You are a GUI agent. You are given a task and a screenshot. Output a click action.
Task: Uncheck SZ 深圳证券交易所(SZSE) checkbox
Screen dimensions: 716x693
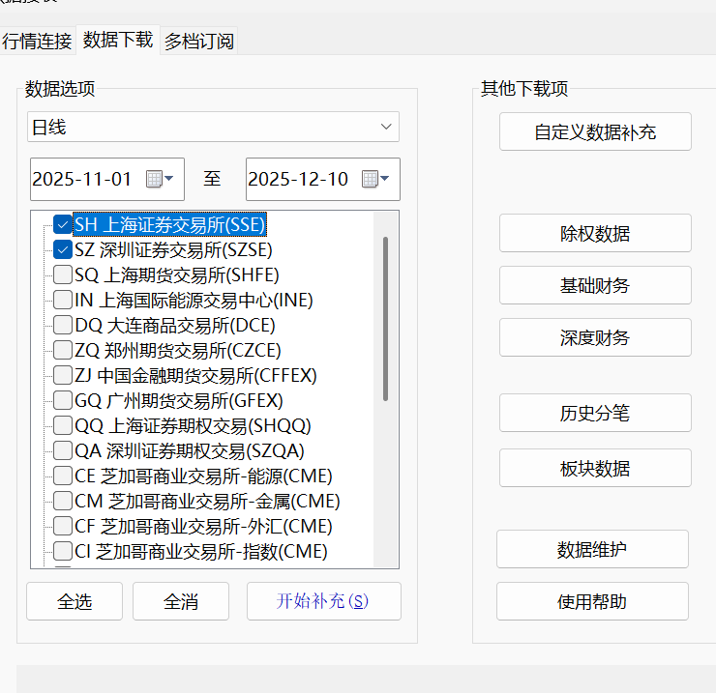(x=63, y=249)
